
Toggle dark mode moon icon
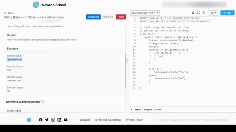(x=193, y=13)
